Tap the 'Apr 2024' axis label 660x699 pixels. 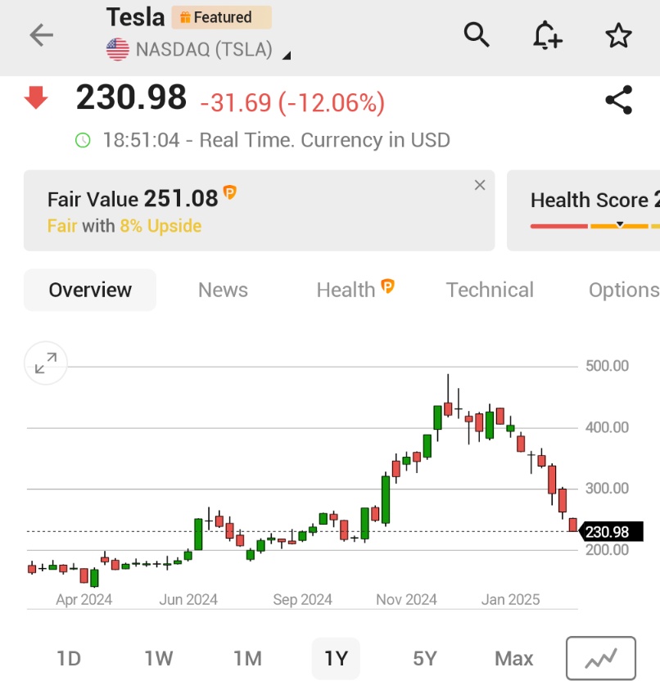point(84,600)
